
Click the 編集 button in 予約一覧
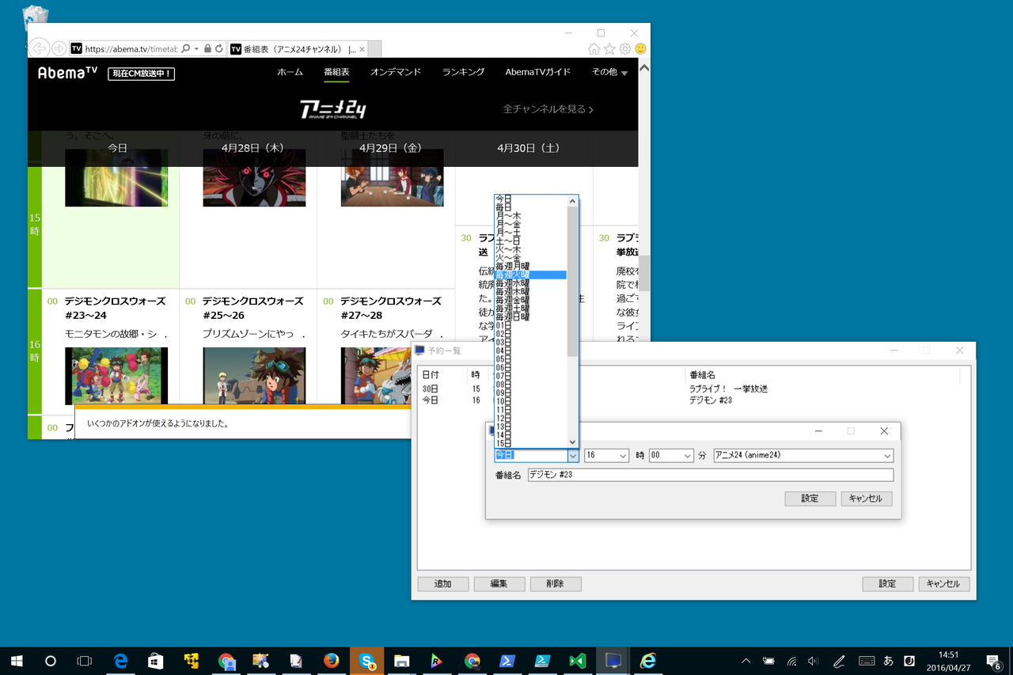point(499,584)
